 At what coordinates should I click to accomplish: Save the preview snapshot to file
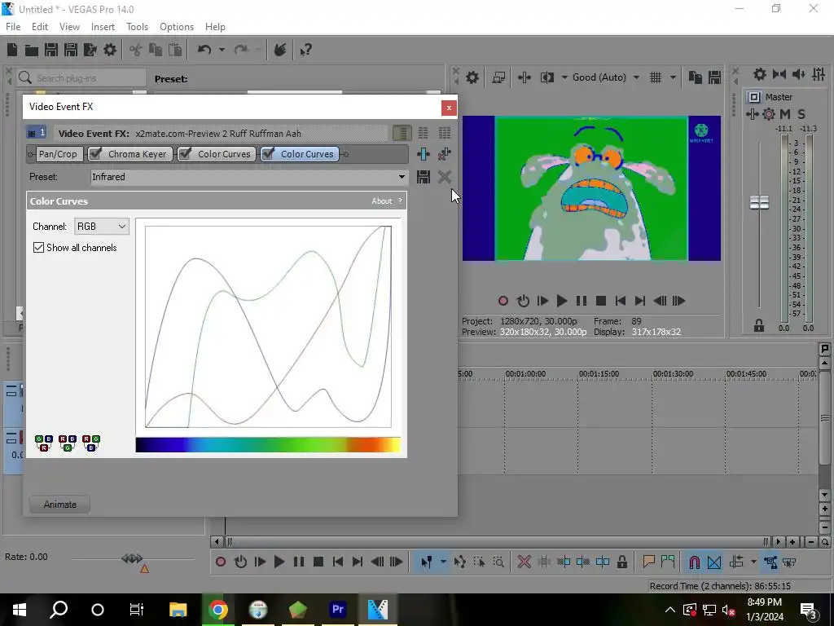[x=715, y=77]
